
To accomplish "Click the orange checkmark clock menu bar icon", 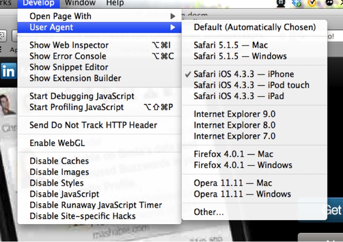I will [312, 3].
